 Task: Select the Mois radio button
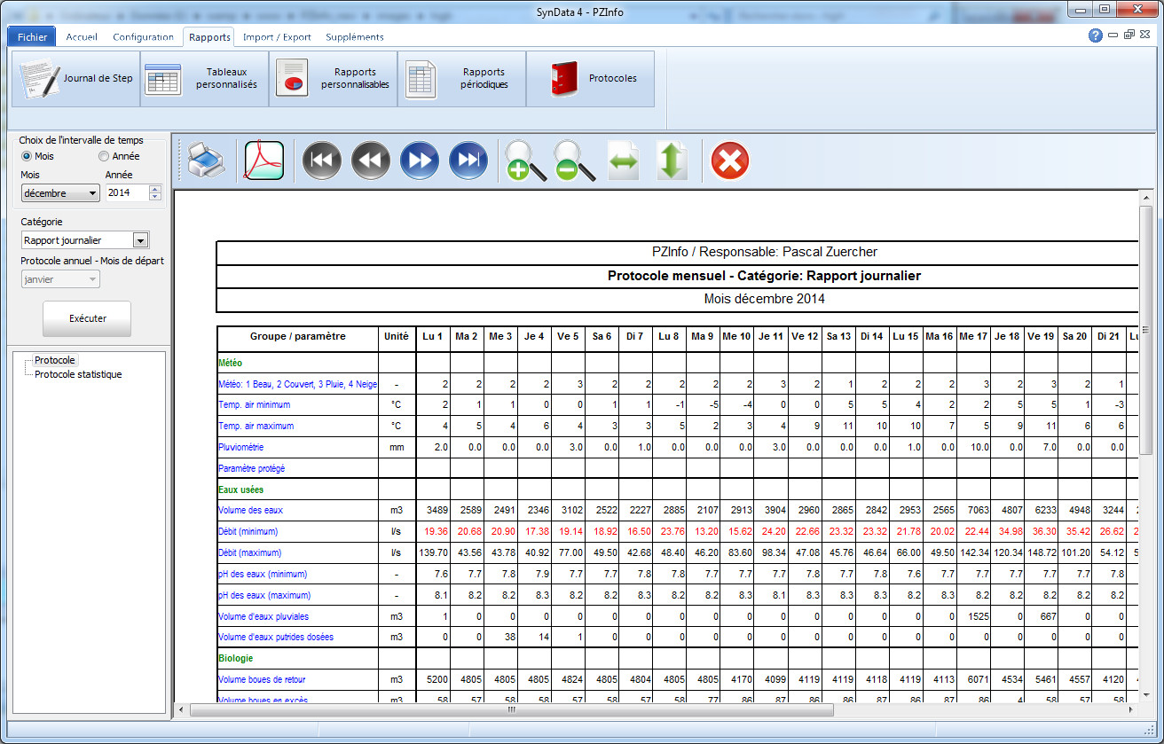38,156
